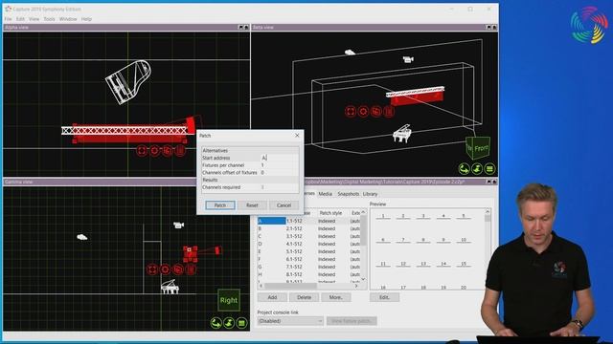Switch to the Media tab

(326, 194)
